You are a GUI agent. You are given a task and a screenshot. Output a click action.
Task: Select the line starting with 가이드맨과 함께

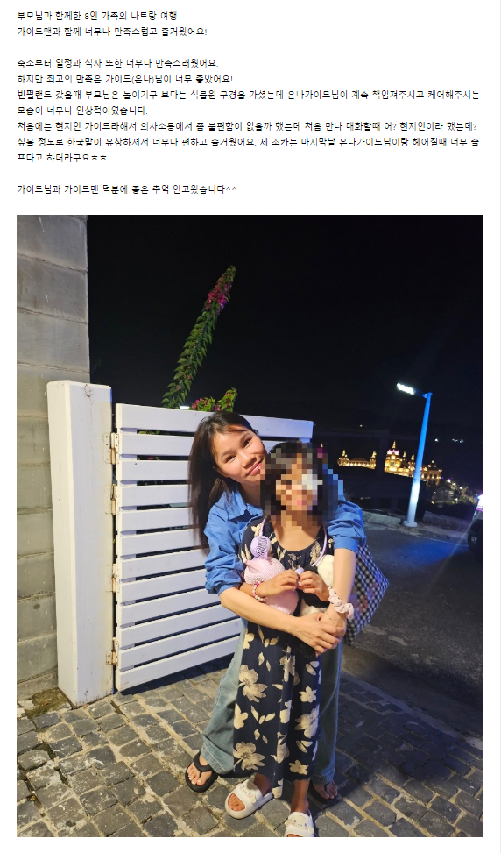(x=112, y=32)
